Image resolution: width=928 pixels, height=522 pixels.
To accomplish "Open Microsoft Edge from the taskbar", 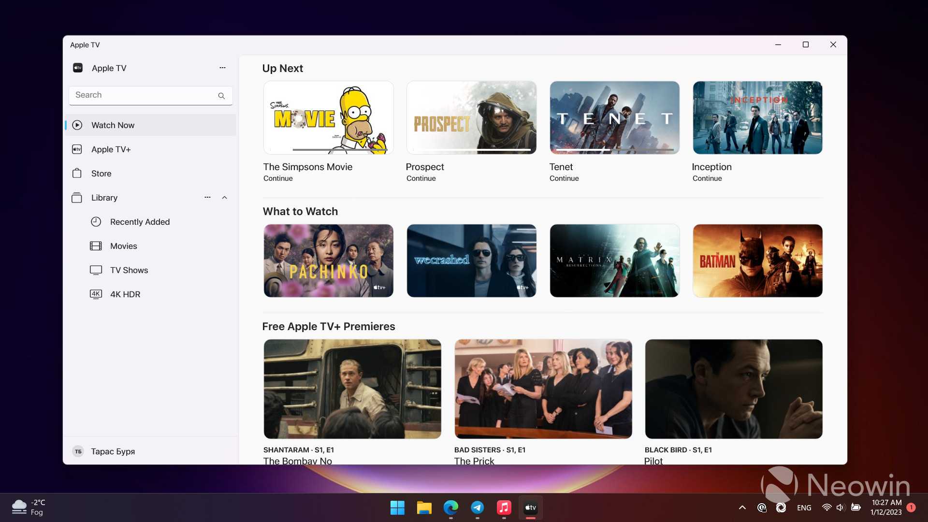I will pos(450,507).
